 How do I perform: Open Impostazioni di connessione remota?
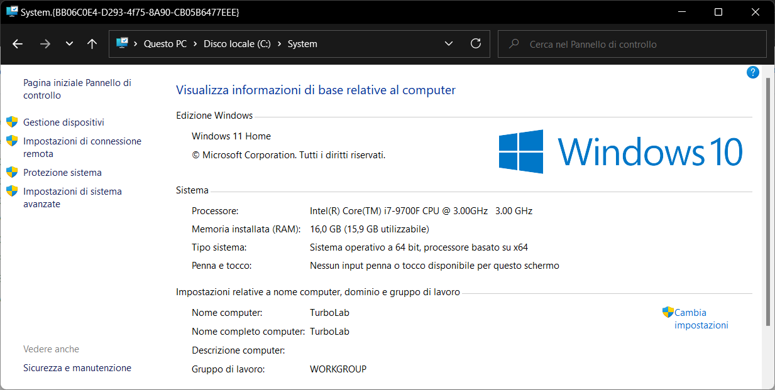[82, 148]
